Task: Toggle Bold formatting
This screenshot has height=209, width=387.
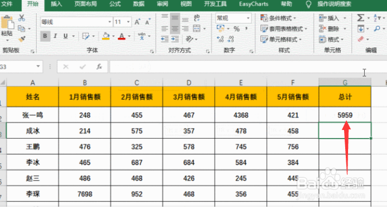Action: 45,36
